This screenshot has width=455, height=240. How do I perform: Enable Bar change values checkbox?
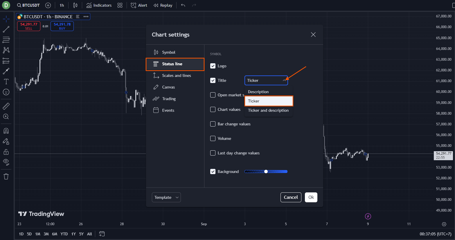(213, 124)
